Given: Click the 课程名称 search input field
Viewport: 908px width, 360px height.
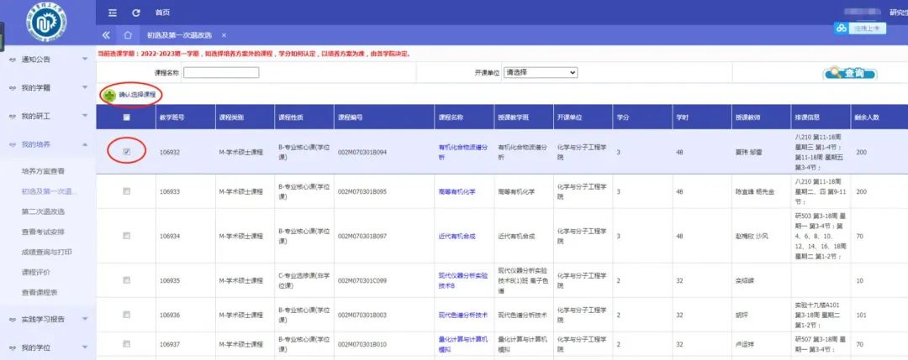Looking at the screenshot, I should 221,73.
